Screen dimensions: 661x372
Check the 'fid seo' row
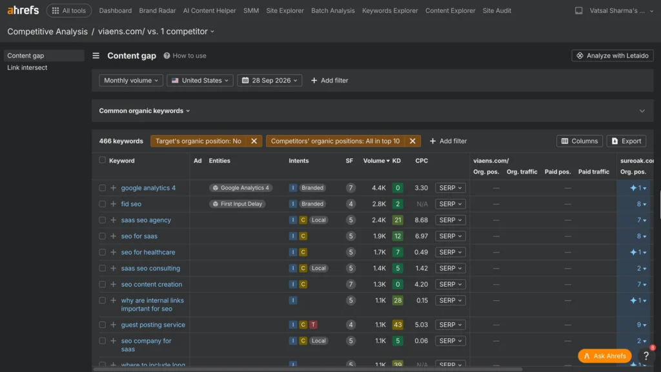pyautogui.click(x=102, y=203)
